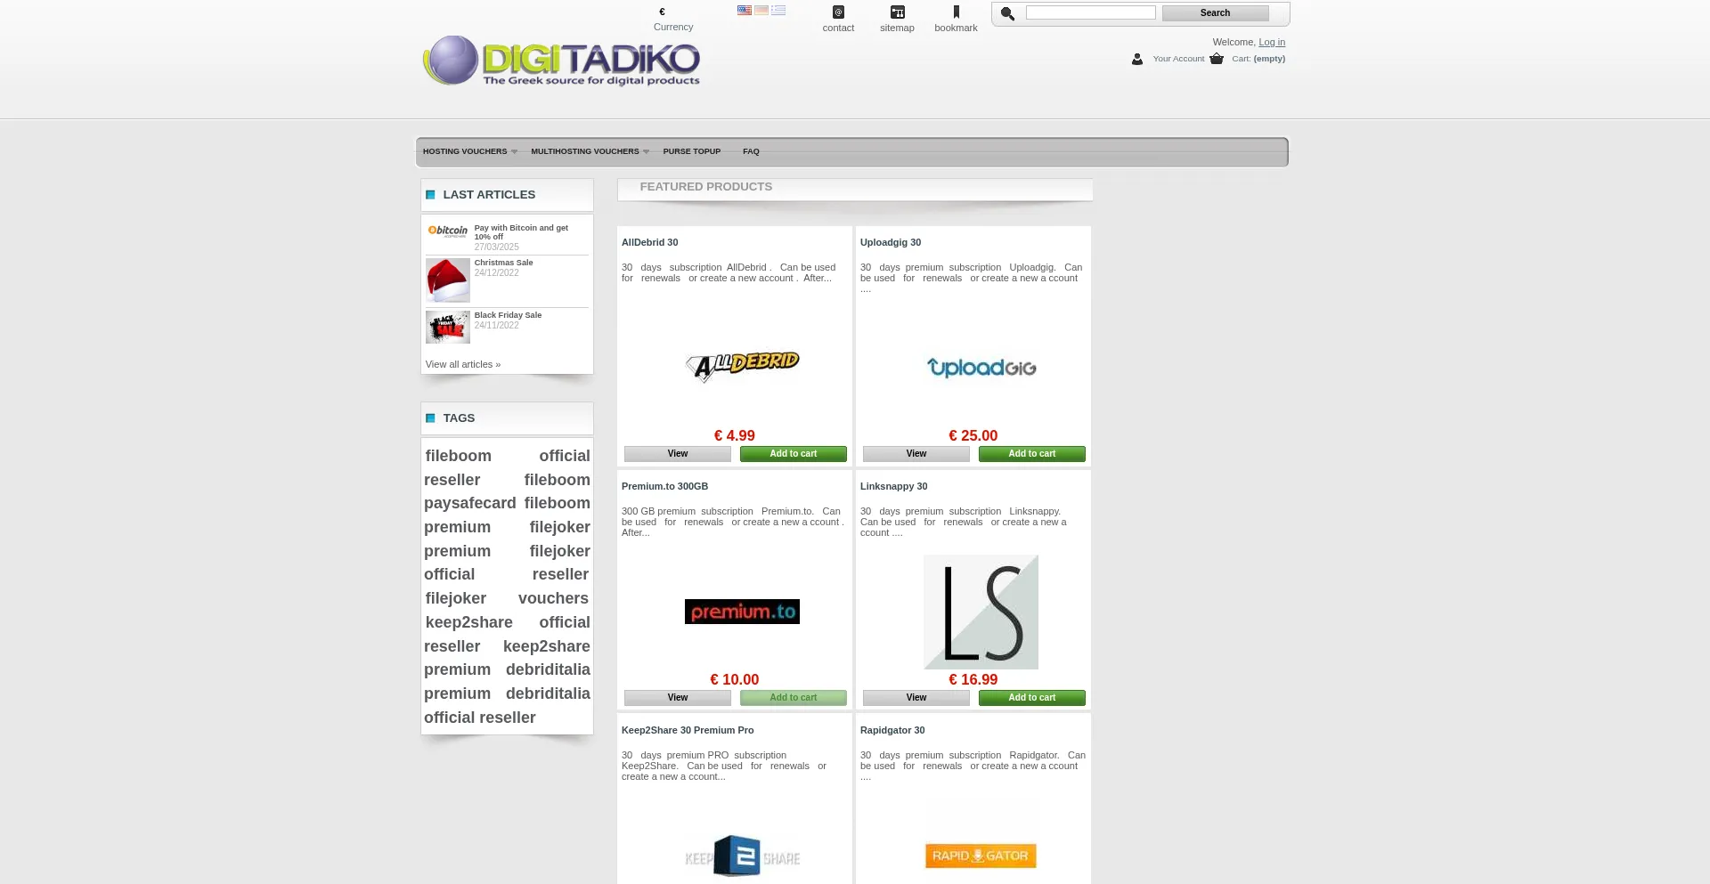Screen dimensions: 1710x884
Task: Add Premium.to 300GB to cart
Action: 793,698
